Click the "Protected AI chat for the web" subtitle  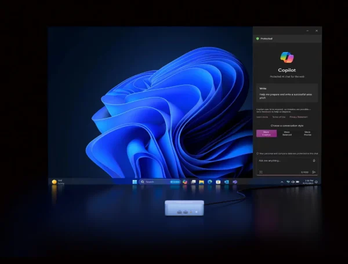click(287, 76)
